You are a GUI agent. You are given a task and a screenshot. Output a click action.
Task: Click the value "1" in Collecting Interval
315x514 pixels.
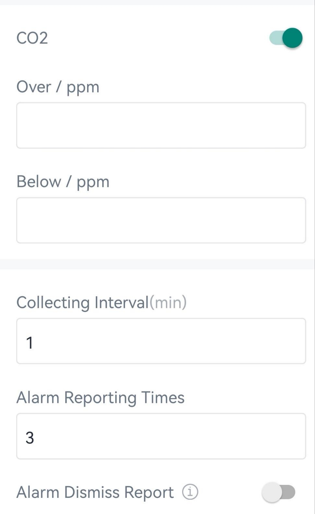(29, 343)
